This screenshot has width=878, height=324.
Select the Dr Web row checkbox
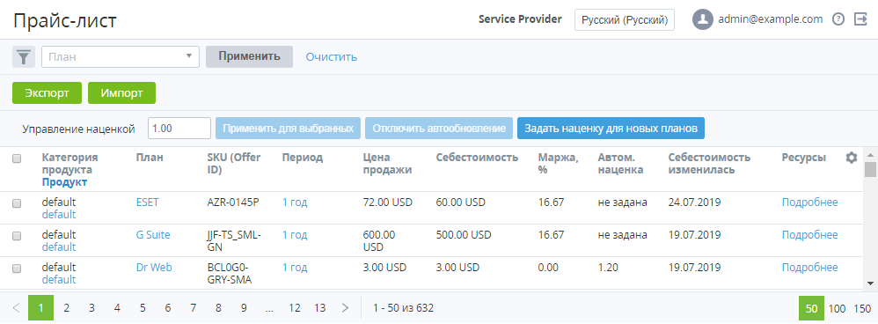click(x=17, y=269)
